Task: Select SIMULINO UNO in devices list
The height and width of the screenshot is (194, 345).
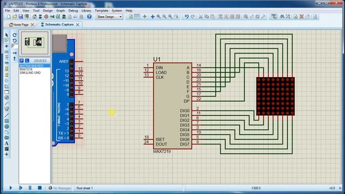Action: tap(30, 73)
